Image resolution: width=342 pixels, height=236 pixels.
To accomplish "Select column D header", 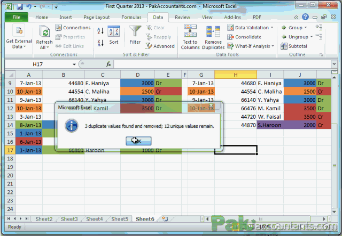I will pos(138,75).
